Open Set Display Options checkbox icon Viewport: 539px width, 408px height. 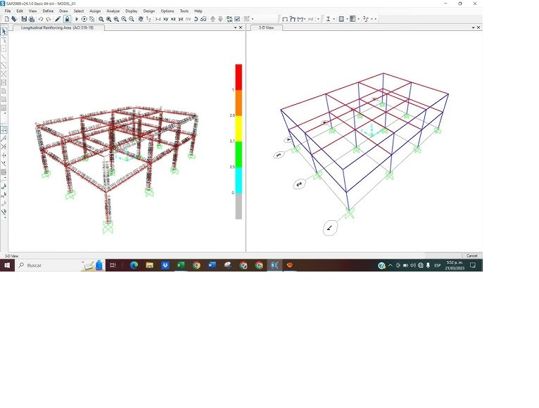(x=237, y=19)
